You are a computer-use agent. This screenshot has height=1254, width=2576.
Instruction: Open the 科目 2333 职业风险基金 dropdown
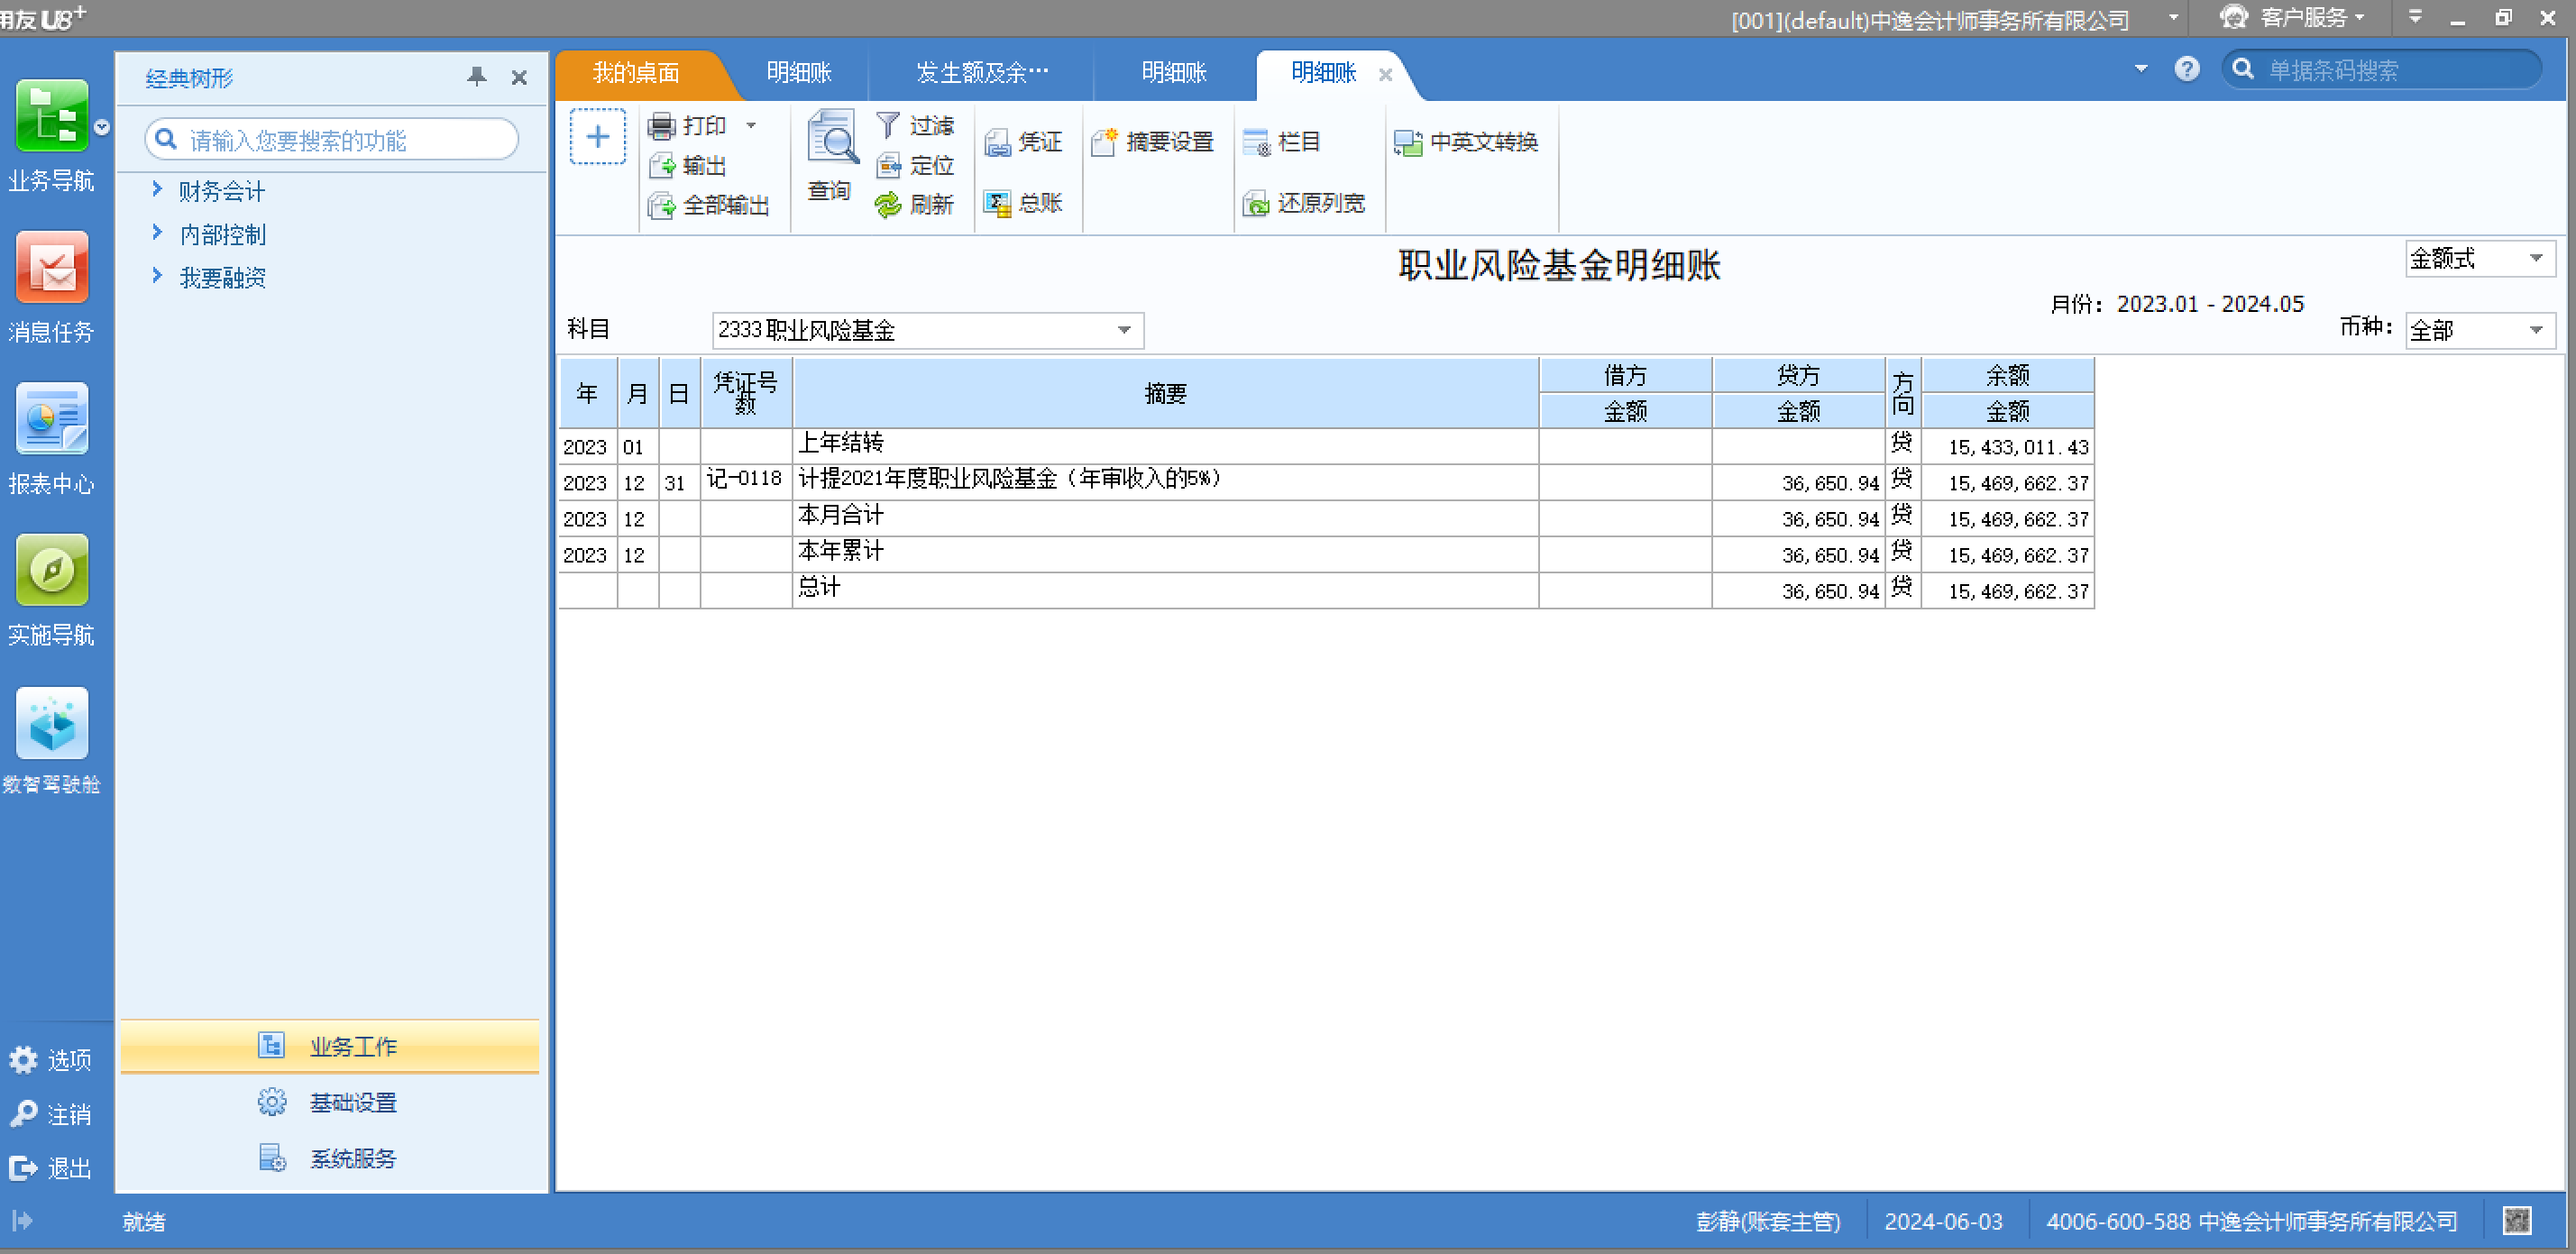coord(1124,330)
